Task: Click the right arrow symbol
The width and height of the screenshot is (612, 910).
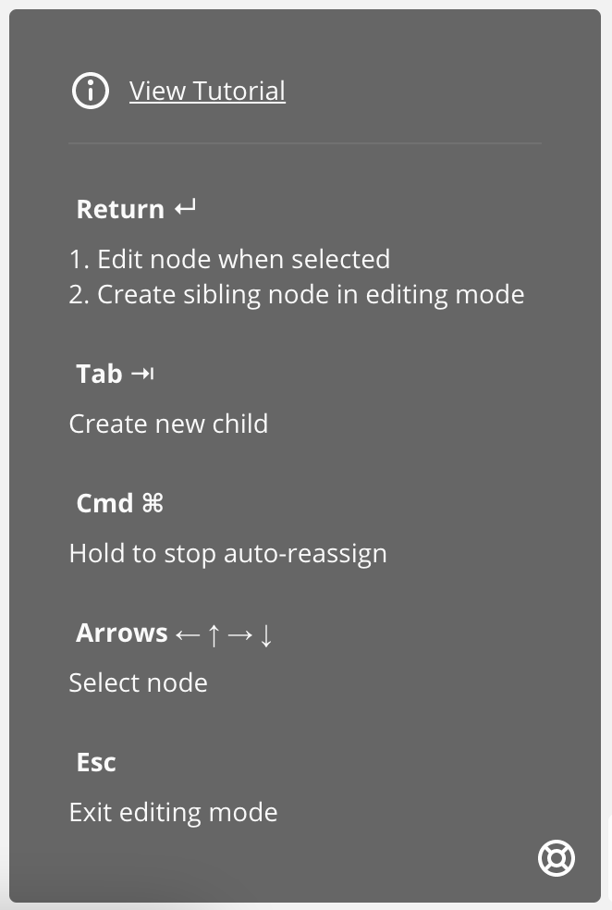Action: [239, 634]
